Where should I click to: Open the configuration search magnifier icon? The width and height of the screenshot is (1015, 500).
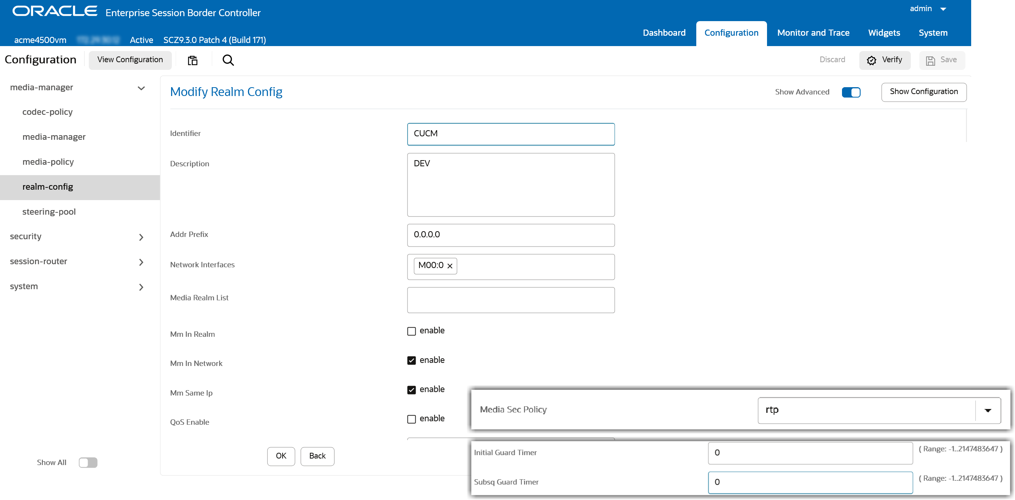pos(228,60)
